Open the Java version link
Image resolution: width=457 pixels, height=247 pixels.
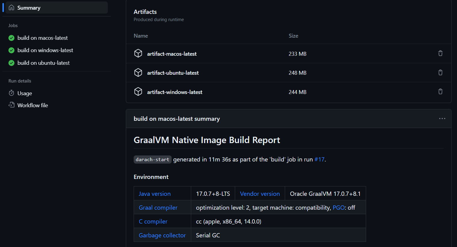[x=155, y=194]
